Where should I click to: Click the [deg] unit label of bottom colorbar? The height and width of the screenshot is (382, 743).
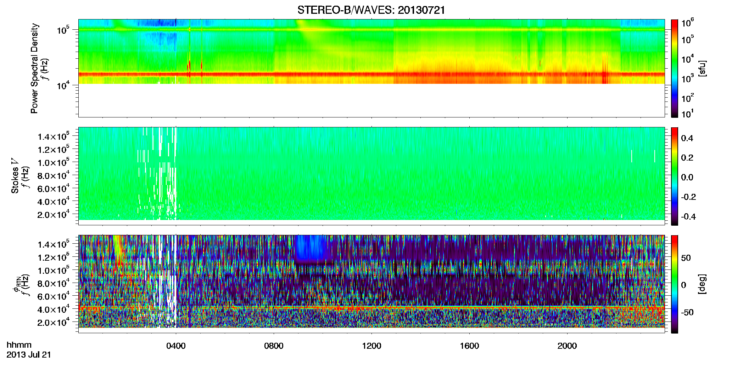702,284
